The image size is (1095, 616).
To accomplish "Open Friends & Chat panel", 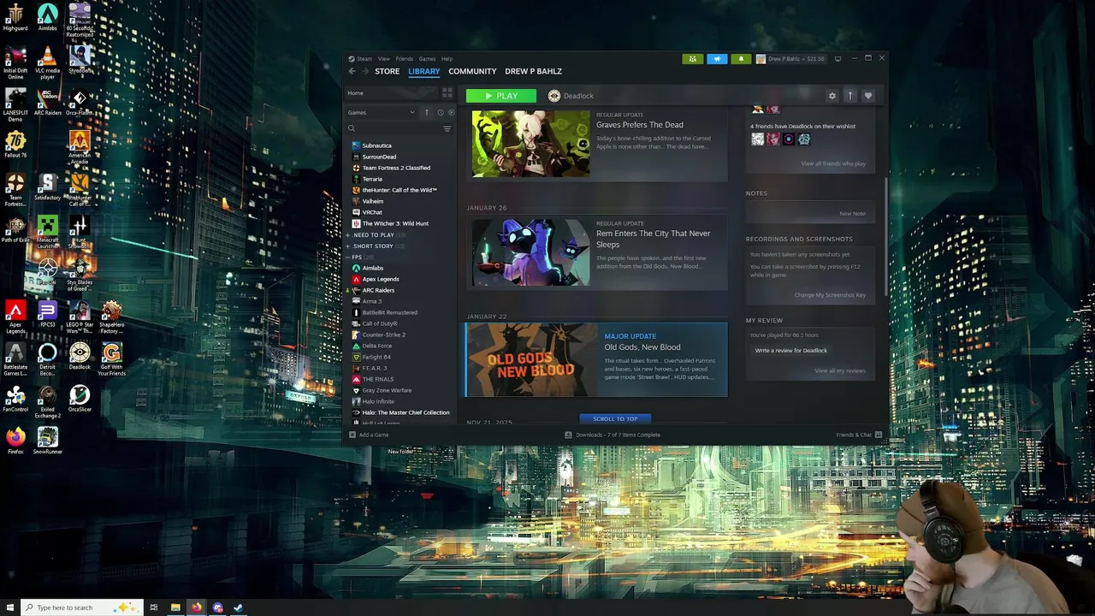I will pyautogui.click(x=859, y=435).
